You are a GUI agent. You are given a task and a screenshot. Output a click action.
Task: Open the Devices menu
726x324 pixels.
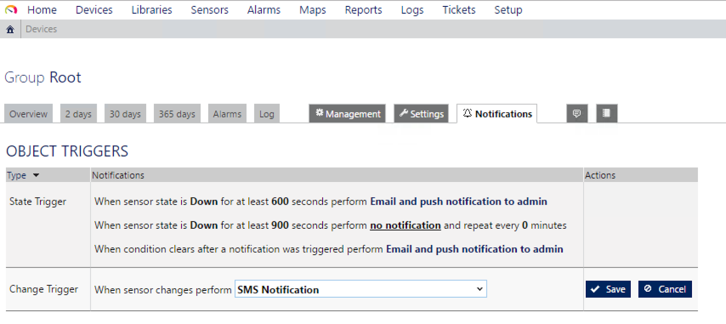pyautogui.click(x=94, y=10)
